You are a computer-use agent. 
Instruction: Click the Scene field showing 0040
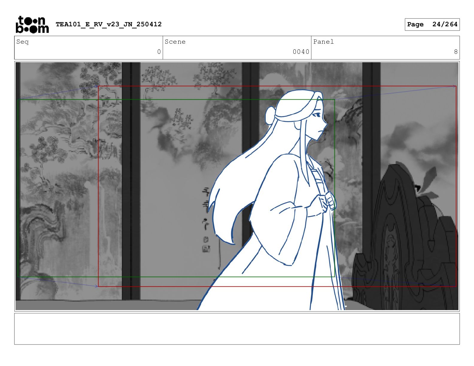237,48
